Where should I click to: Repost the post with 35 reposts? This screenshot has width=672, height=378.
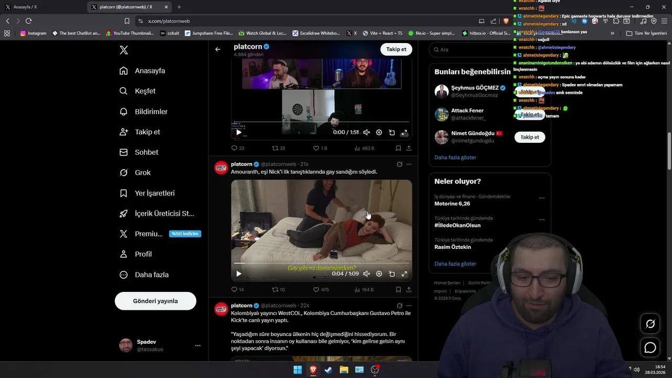(278, 148)
